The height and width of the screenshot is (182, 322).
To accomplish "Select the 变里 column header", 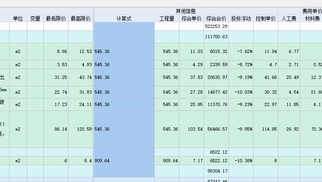I will tap(35, 18).
